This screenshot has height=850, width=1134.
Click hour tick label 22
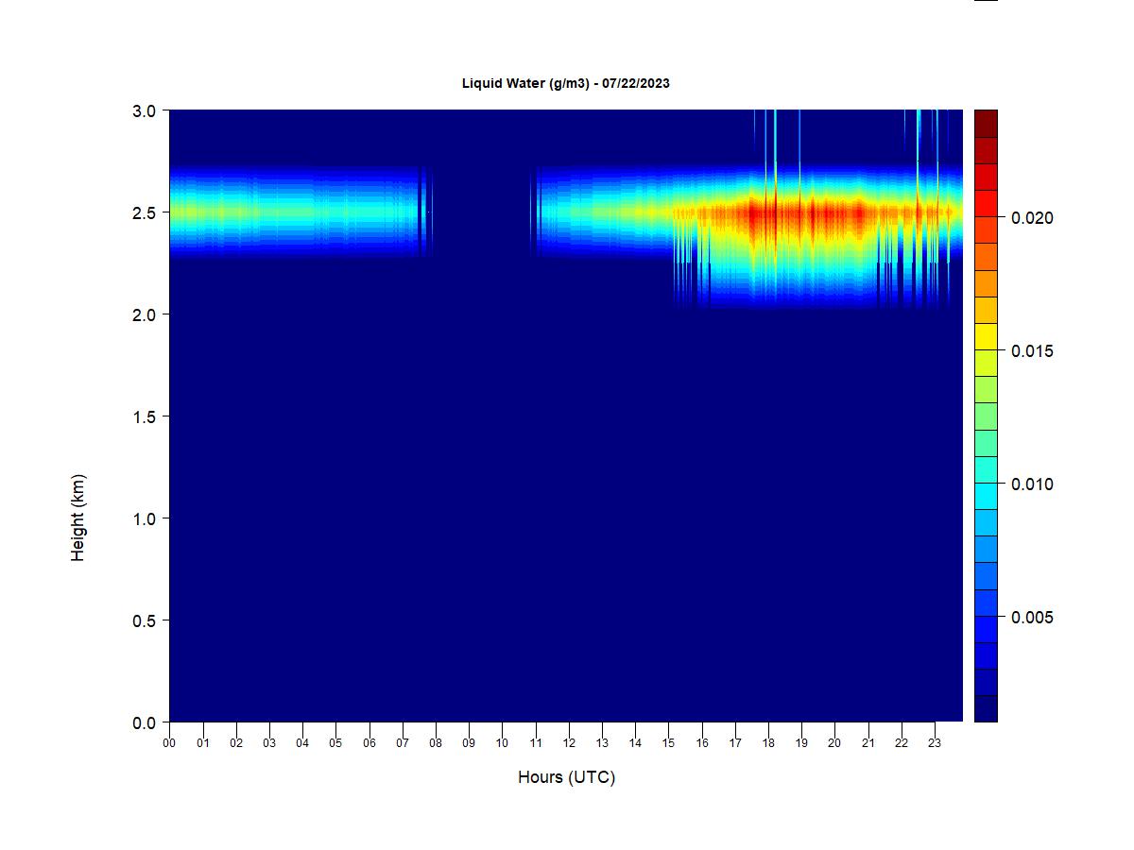tap(901, 743)
